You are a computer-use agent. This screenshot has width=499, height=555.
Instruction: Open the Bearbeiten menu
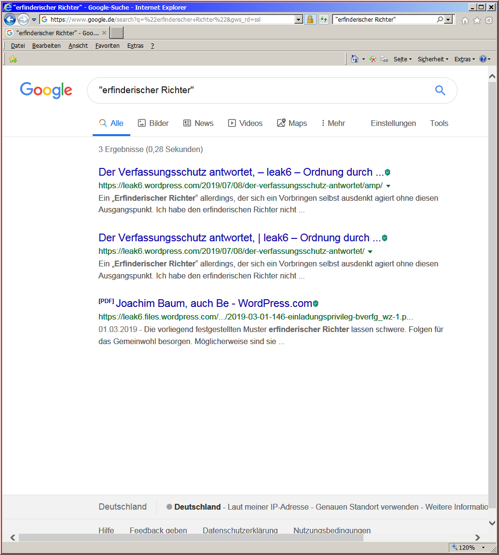(x=46, y=46)
